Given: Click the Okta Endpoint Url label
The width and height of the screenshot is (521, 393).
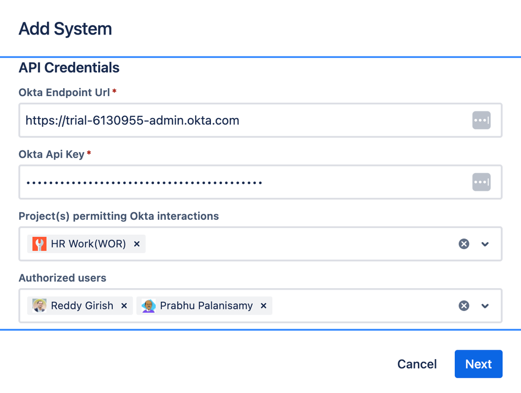Looking at the screenshot, I should tap(64, 92).
